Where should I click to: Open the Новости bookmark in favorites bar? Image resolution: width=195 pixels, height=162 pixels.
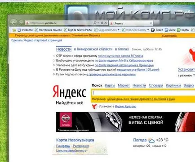point(25,30)
